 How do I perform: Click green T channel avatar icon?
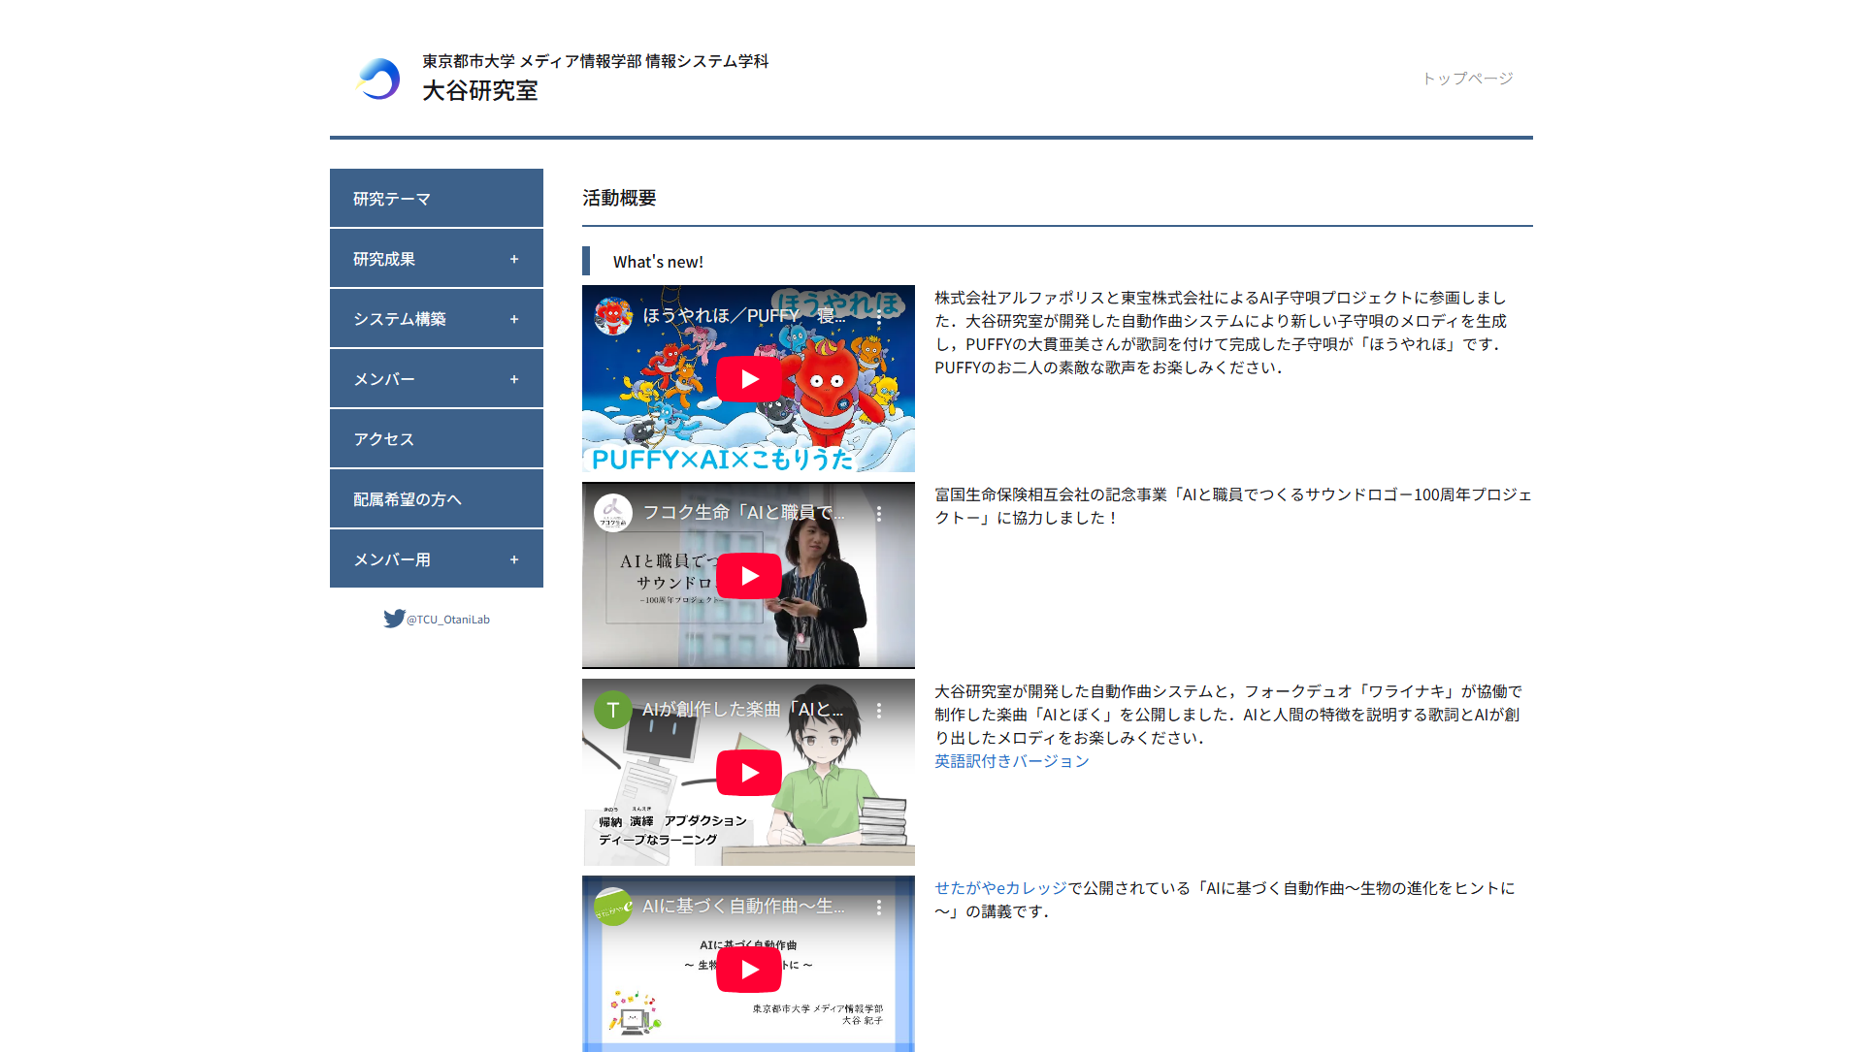pos(613,710)
